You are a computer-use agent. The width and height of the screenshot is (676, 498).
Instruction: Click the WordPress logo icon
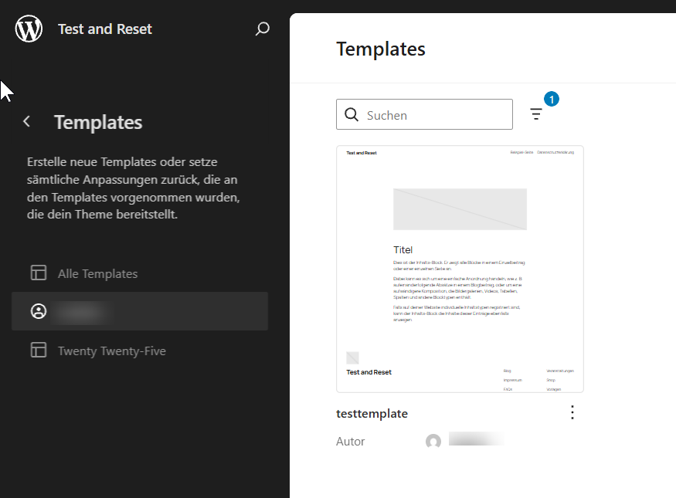(29, 29)
